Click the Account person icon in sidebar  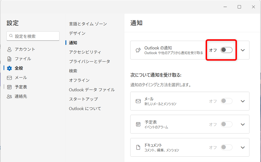pyautogui.click(x=9, y=49)
